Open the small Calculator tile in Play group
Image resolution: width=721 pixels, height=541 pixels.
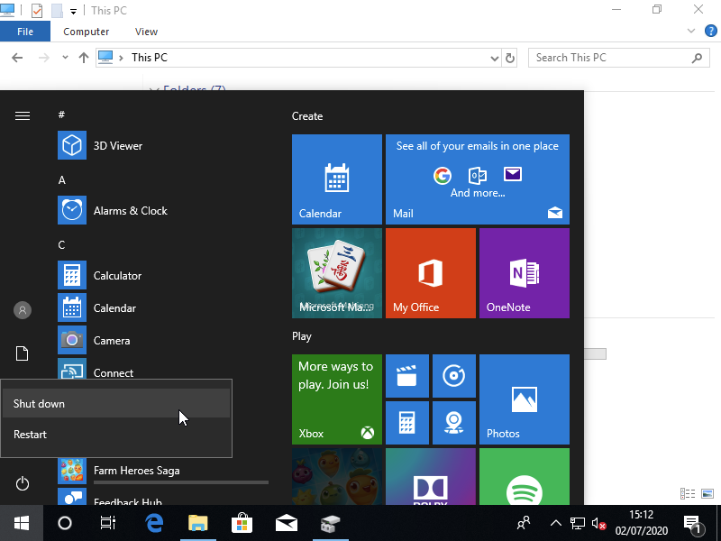tap(407, 423)
